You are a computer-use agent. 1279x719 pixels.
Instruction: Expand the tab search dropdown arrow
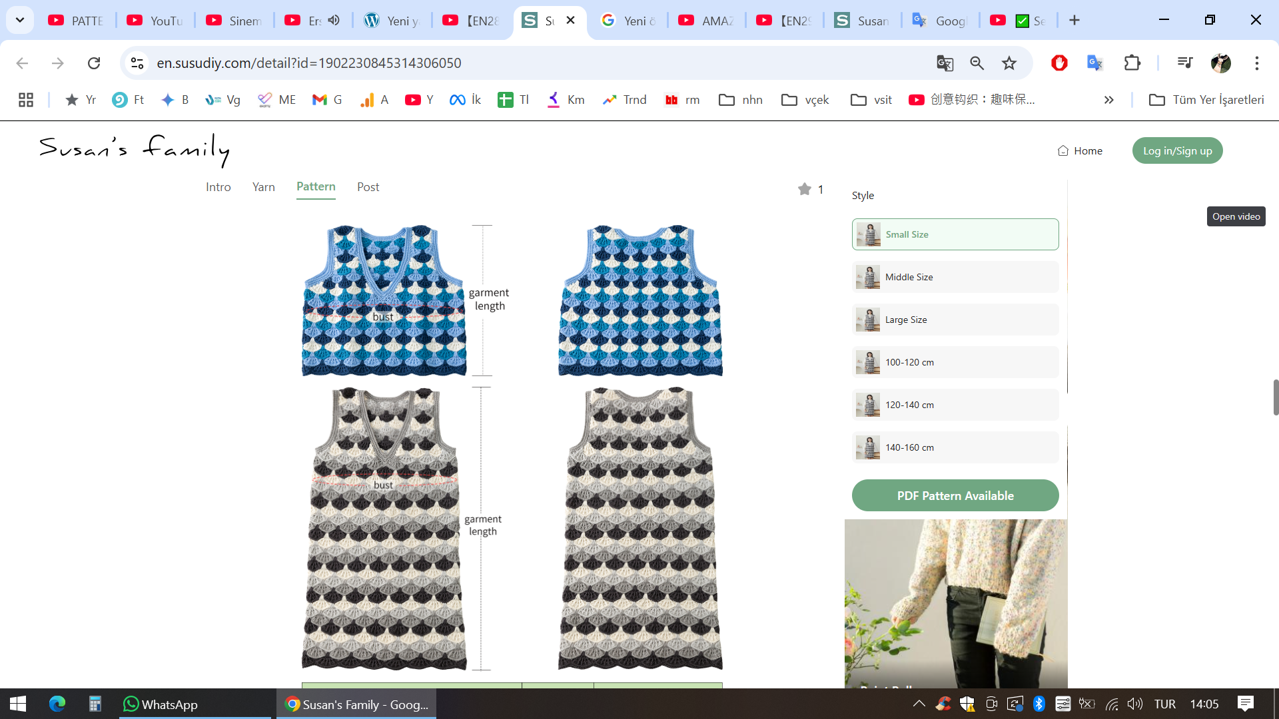tap(20, 20)
